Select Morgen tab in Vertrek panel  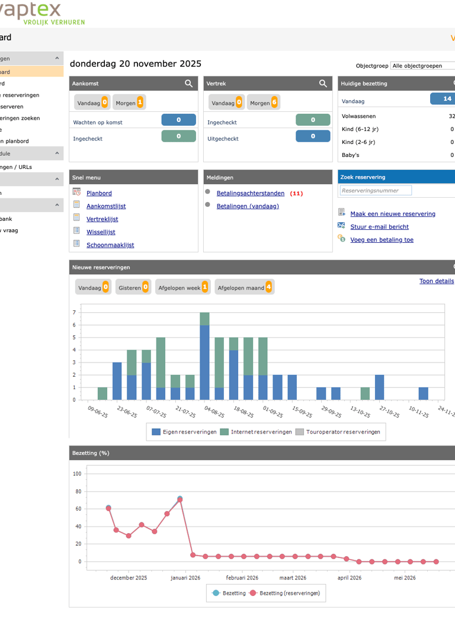click(x=264, y=102)
